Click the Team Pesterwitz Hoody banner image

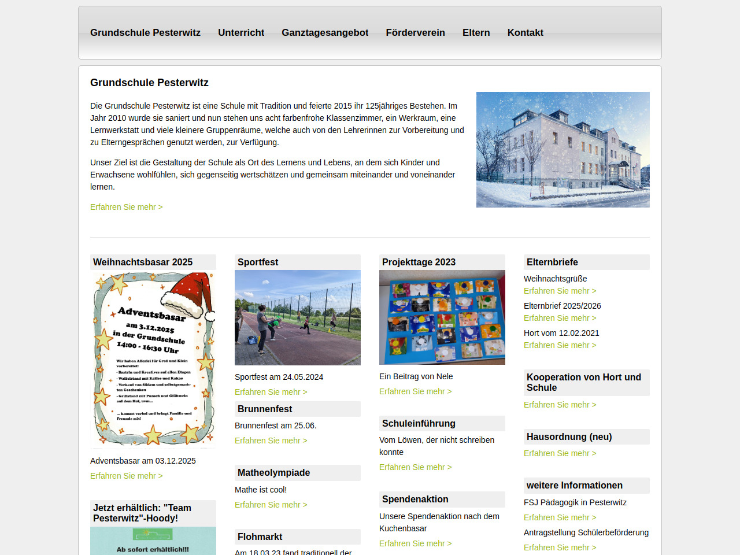[153, 541]
